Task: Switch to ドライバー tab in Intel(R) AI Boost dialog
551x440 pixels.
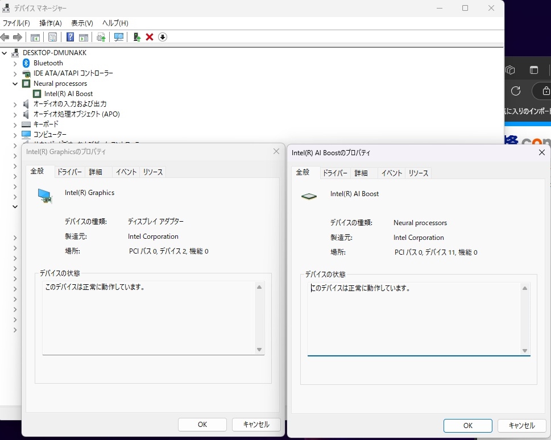Action: [335, 173]
